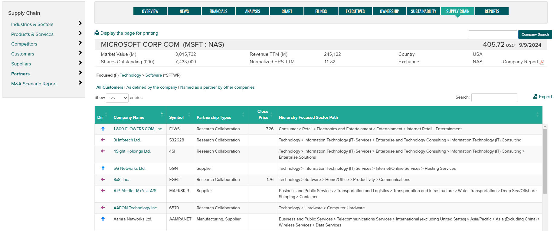
Task: Switch to Ownership tab
Action: pos(389,11)
